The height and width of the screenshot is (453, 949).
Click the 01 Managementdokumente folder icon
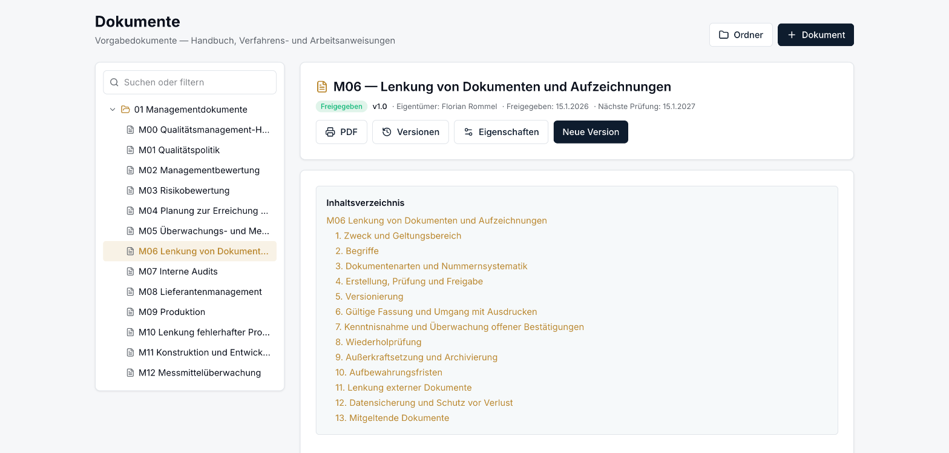tap(125, 110)
